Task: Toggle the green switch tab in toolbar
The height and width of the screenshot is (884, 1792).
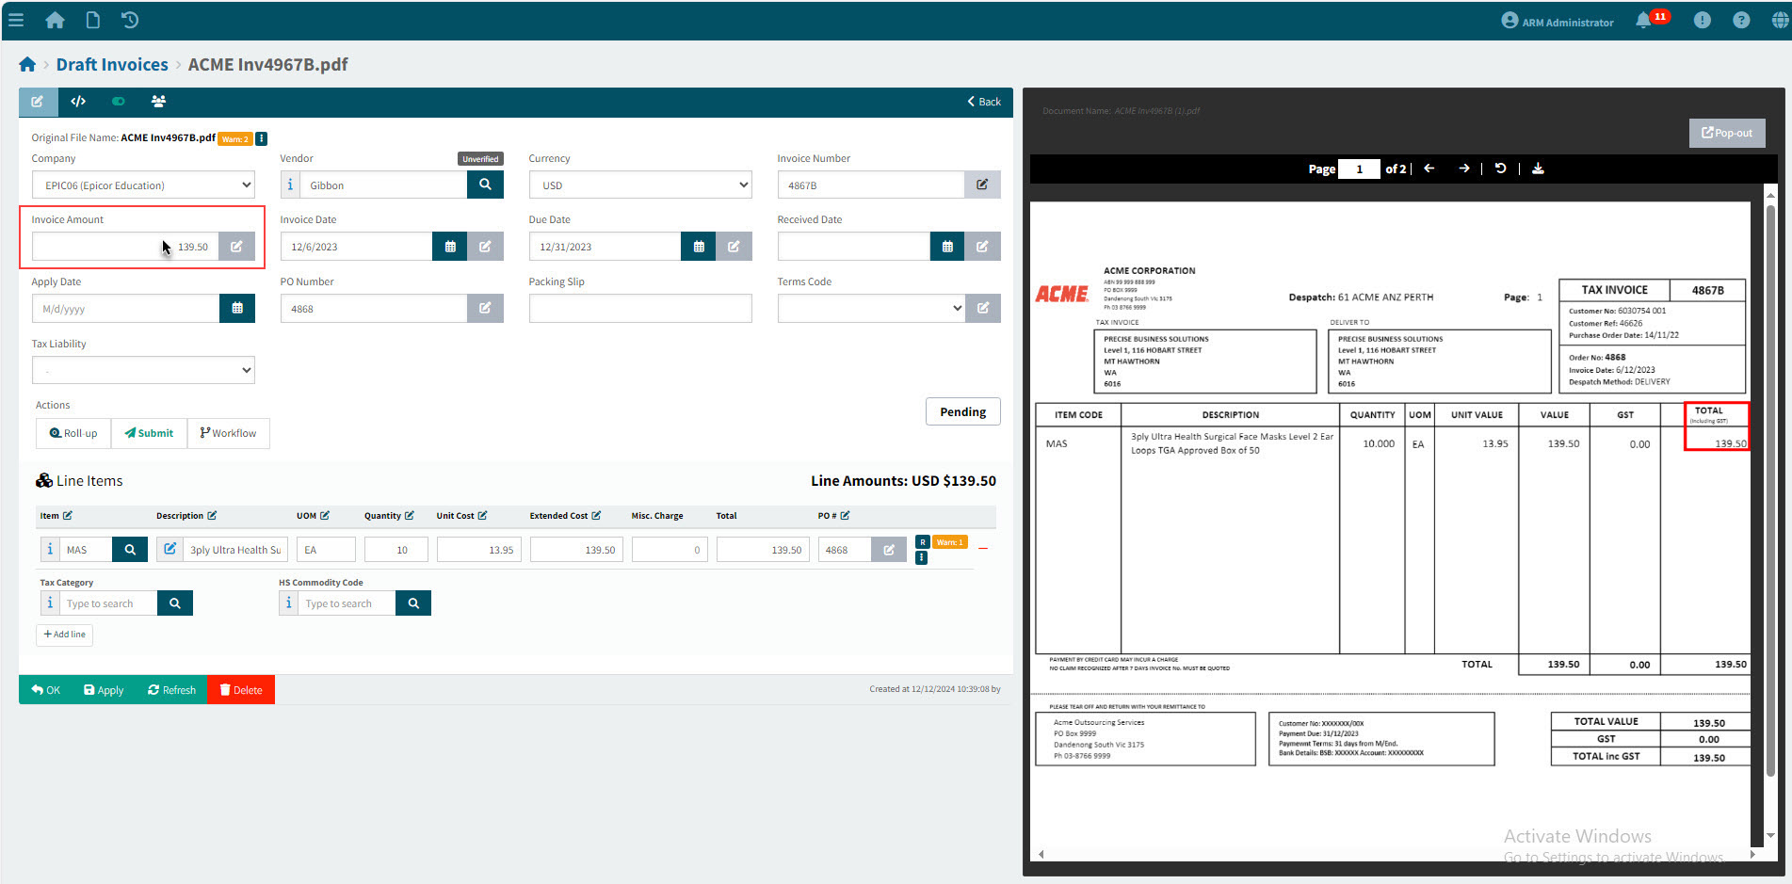Action: [118, 102]
